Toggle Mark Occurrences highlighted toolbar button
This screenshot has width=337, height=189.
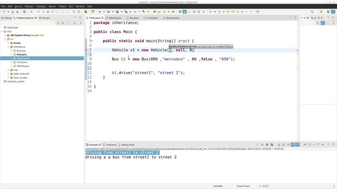(185, 12)
